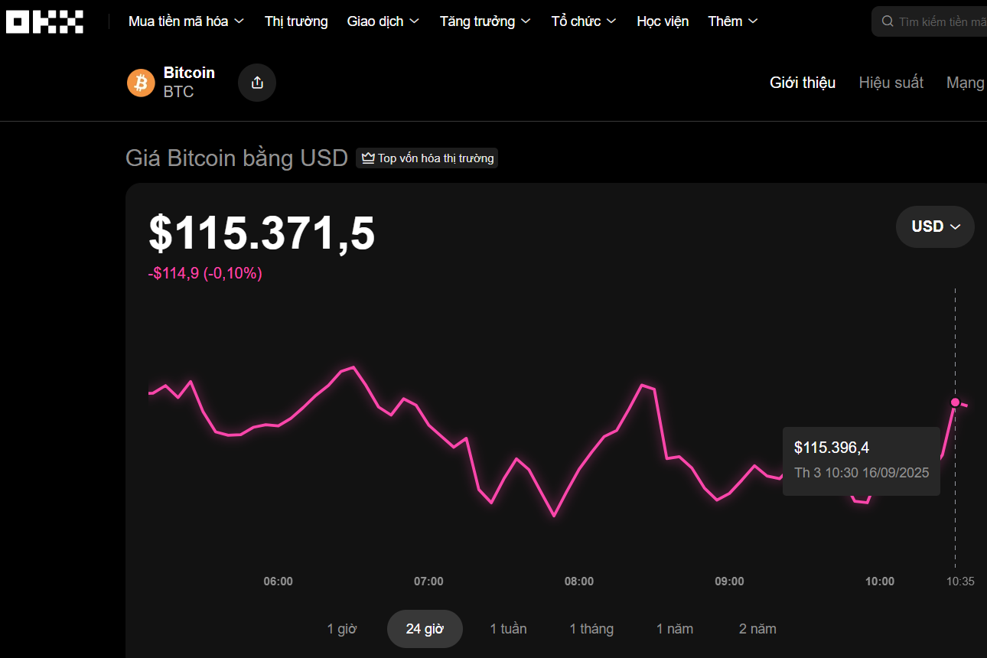Click the share icon next to Bitcoin name

tap(256, 82)
